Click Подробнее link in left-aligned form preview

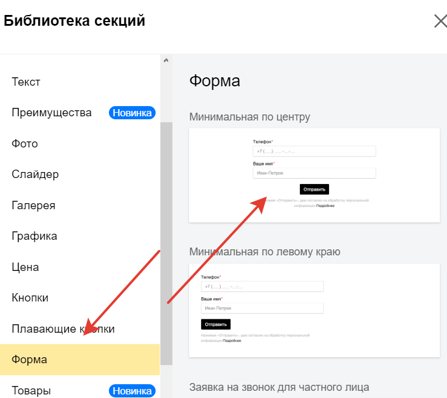pos(232,340)
